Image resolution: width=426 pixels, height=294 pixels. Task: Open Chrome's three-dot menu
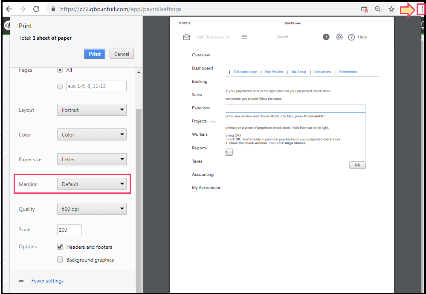[422, 9]
